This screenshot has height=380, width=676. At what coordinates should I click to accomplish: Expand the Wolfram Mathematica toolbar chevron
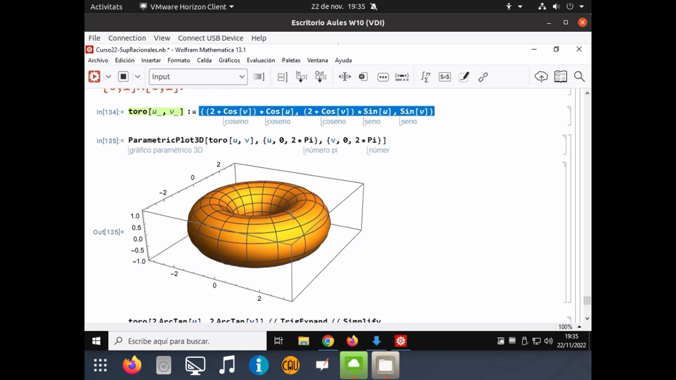(x=108, y=77)
